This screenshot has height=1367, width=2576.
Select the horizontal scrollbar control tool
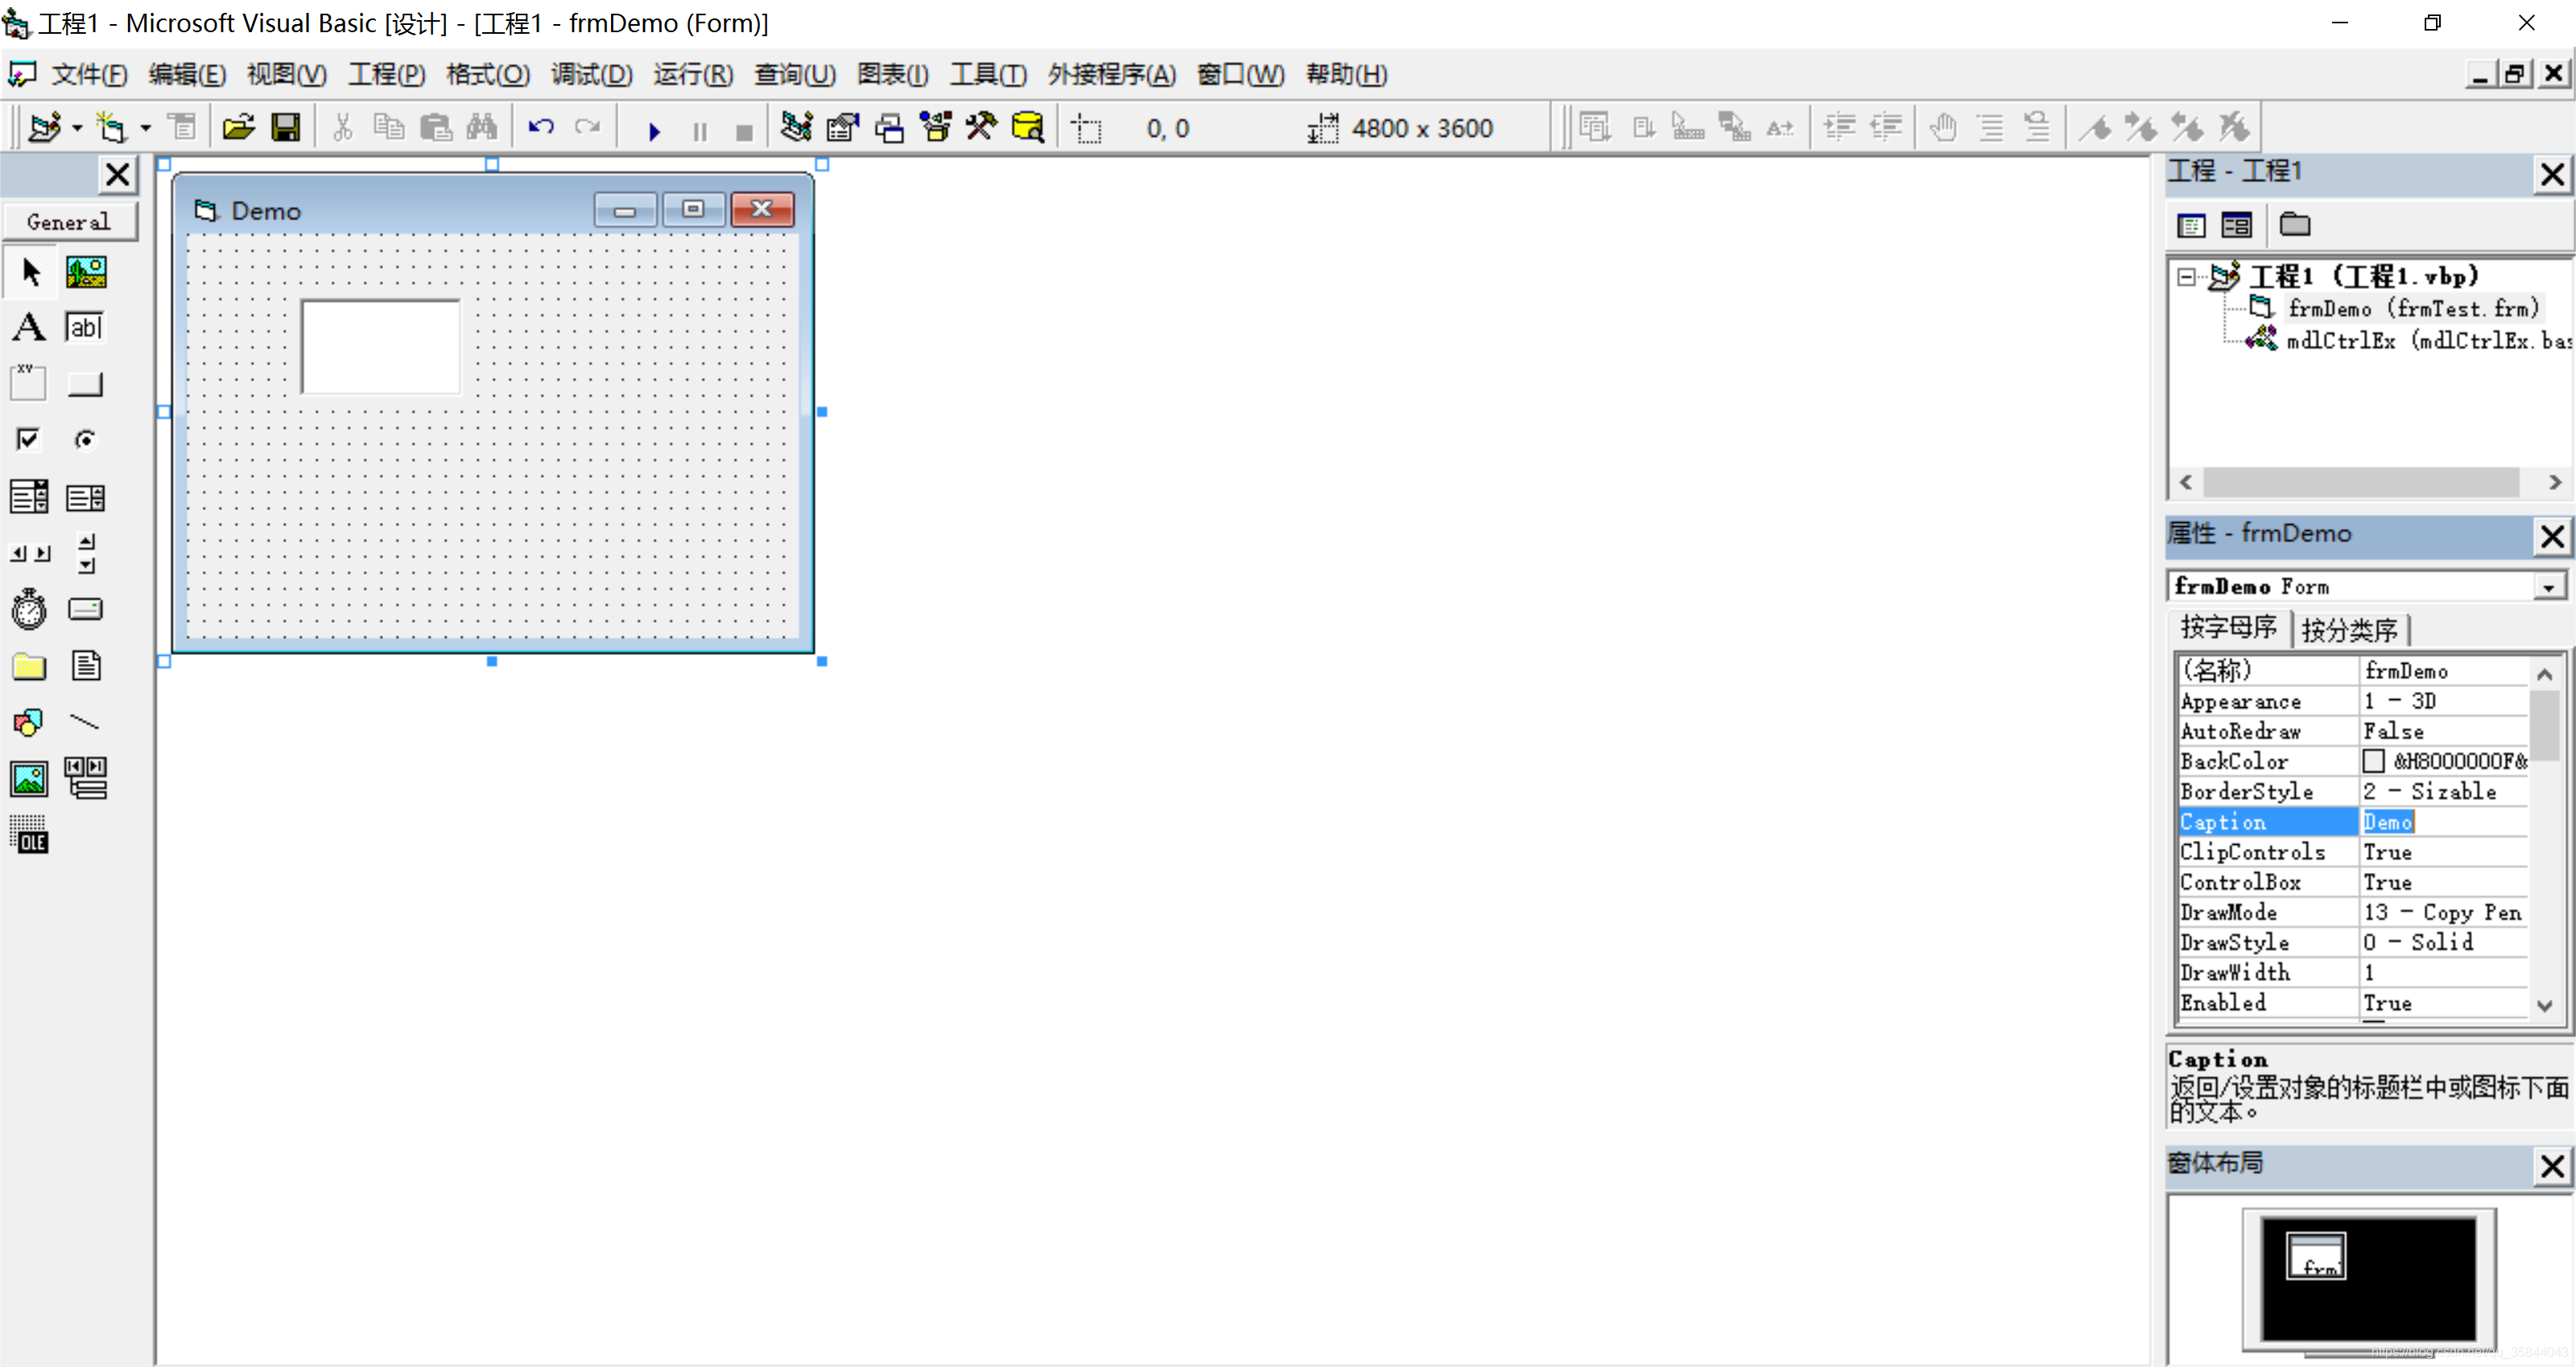tap(30, 553)
